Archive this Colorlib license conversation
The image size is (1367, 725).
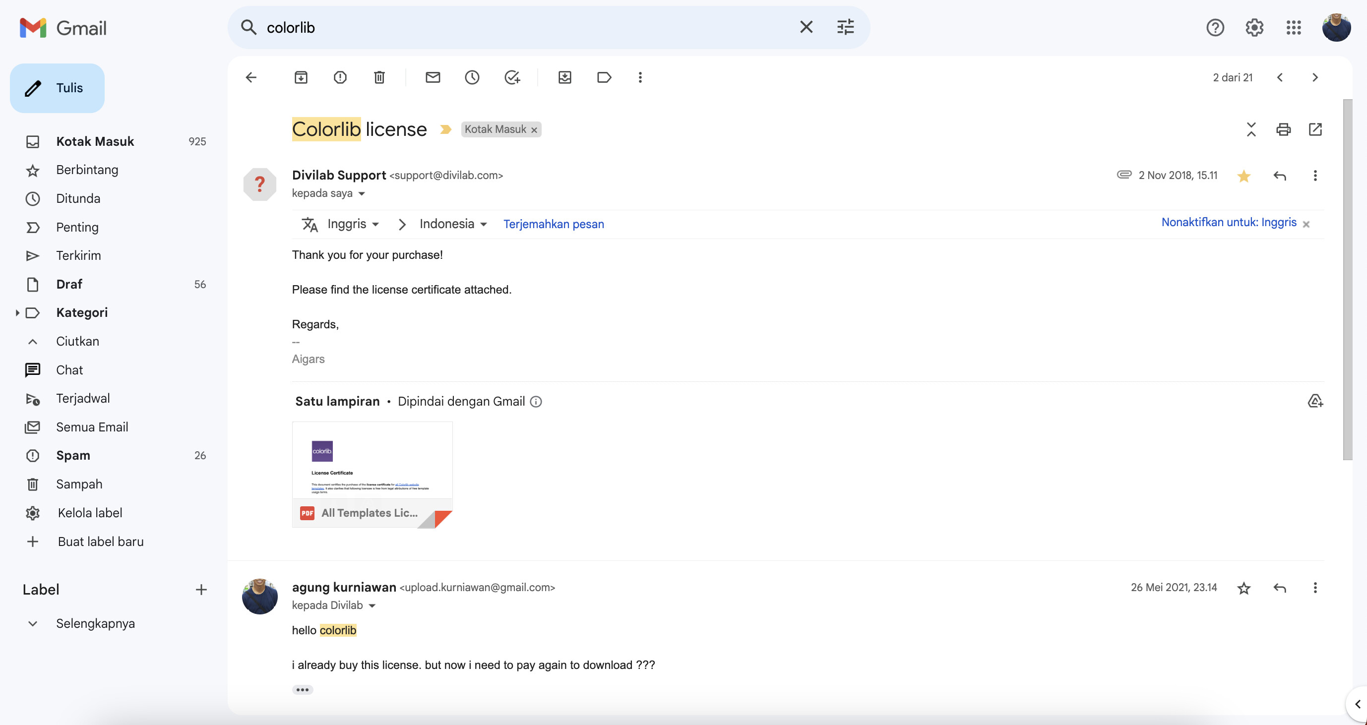301,77
